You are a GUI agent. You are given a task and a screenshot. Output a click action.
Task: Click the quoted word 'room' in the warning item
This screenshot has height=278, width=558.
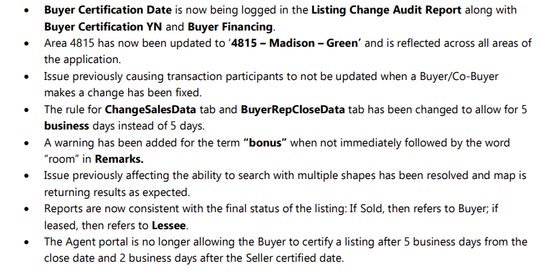pos(62,159)
